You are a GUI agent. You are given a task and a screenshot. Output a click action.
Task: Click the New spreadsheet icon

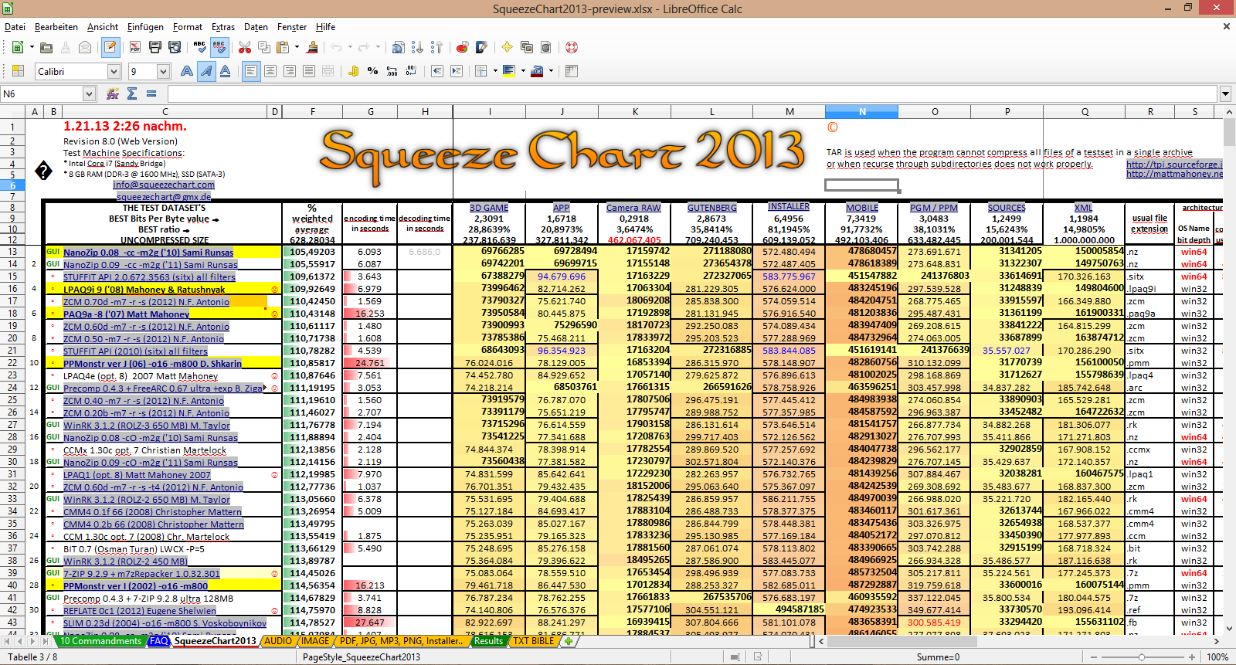pyautogui.click(x=17, y=47)
